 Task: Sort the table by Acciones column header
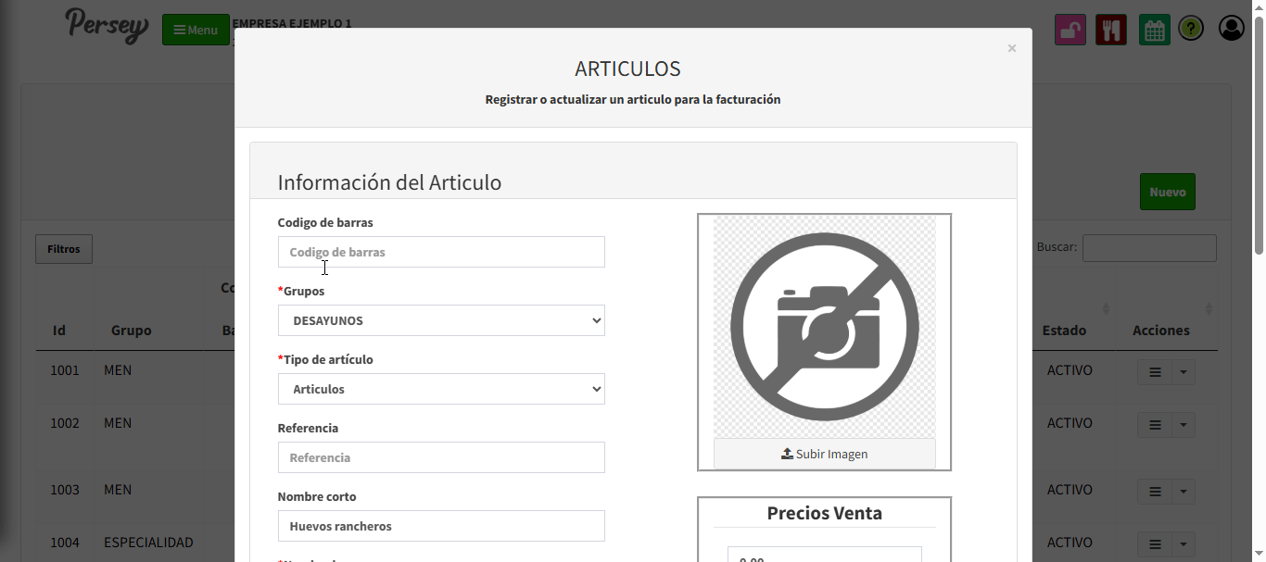(x=1161, y=331)
